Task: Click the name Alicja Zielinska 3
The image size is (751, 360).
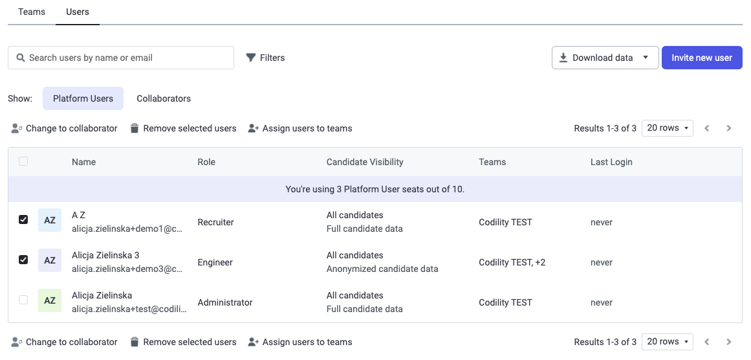Action: pyautogui.click(x=105, y=255)
